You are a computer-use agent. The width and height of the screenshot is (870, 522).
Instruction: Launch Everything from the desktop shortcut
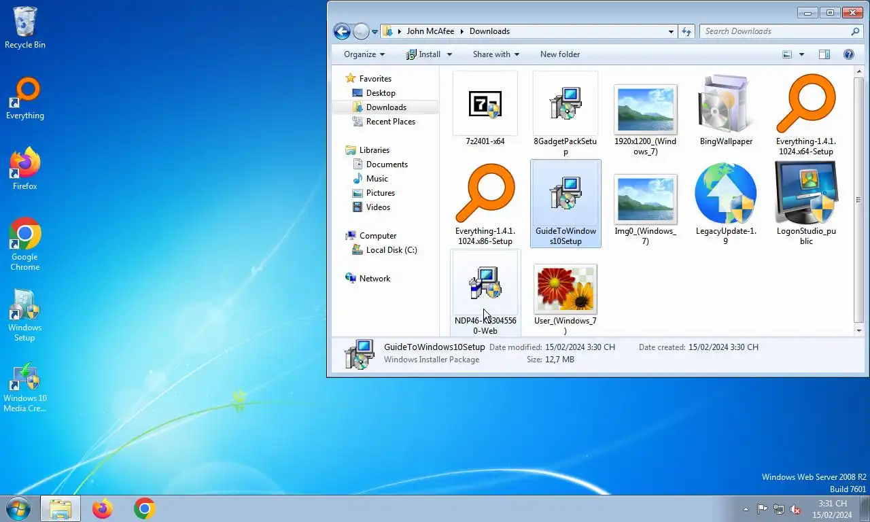(25, 99)
